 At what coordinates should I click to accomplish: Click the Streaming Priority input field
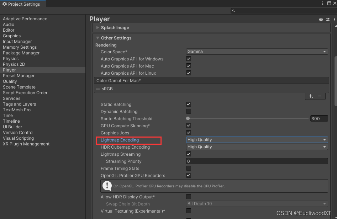(257, 161)
